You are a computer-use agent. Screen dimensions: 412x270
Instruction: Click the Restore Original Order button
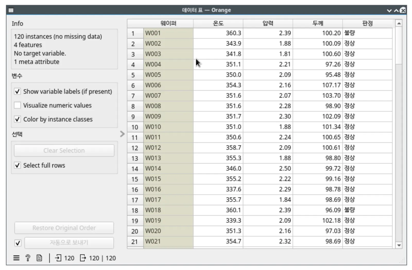(x=64, y=228)
